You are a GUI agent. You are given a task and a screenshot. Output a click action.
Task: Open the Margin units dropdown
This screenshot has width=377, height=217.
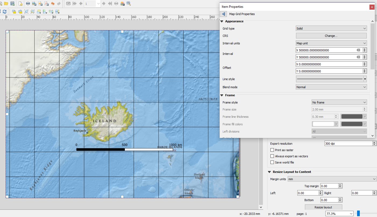[332, 179]
